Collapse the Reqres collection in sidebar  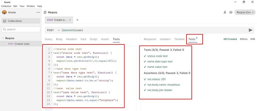coord(3,38)
